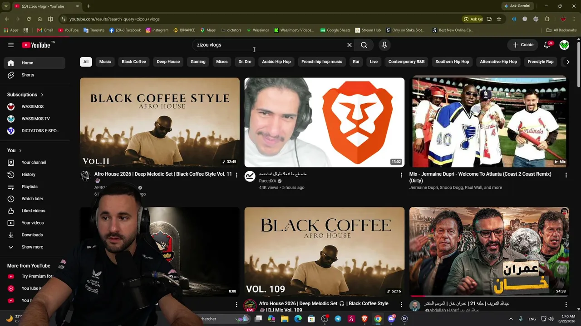The image size is (581, 326).
Task: Open Downloads in the sidebar
Action: 34,235
